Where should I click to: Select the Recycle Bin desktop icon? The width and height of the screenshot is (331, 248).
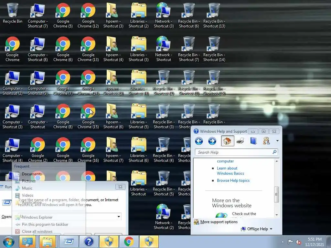coord(13,13)
